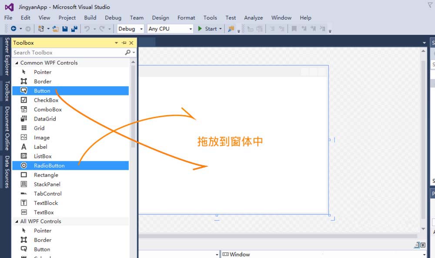Viewport: 435px width, 258px height.
Task: Click the Toolbox vertical scrollbar
Action: [133, 107]
